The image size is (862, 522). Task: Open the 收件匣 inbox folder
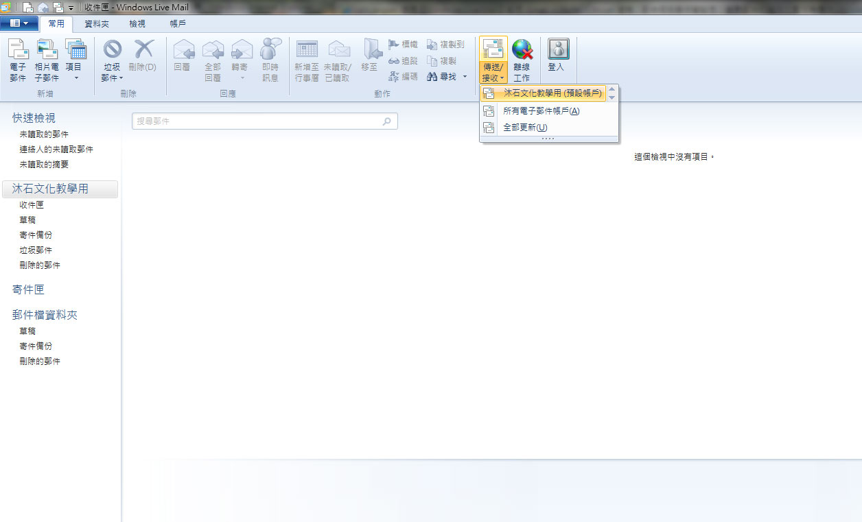32,205
